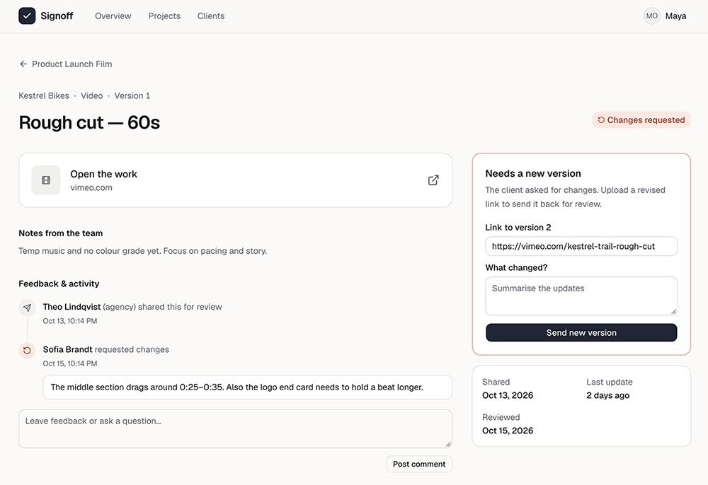Click the Needs a new version heading
This screenshot has width=708, height=485.
click(533, 173)
